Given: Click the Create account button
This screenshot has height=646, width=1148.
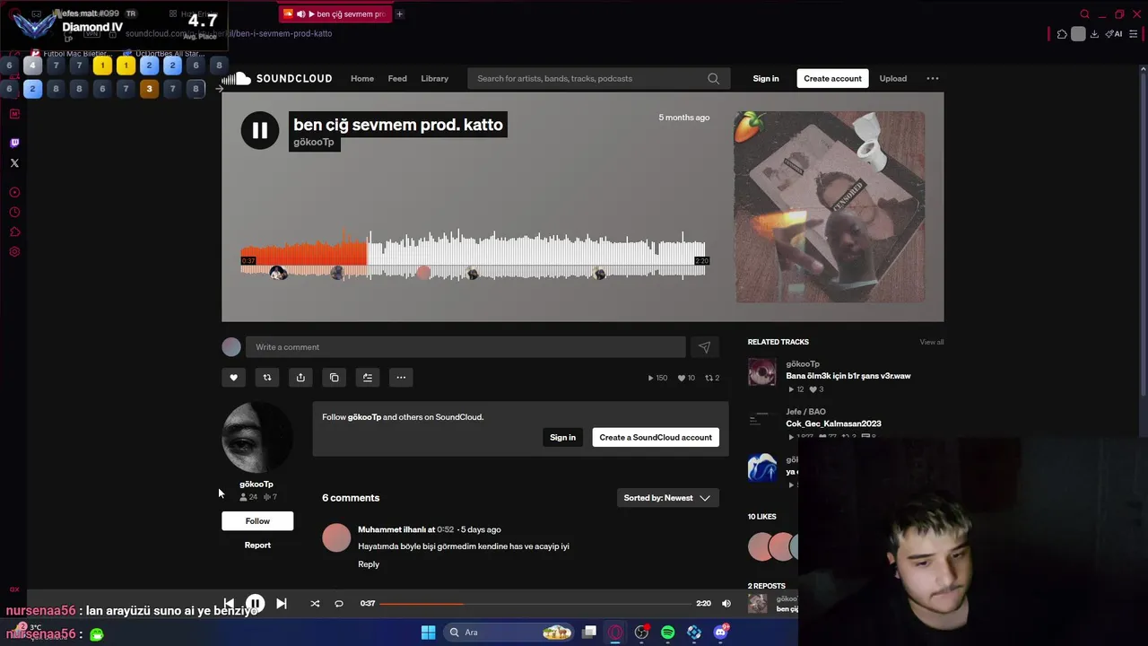Looking at the screenshot, I should tap(832, 79).
